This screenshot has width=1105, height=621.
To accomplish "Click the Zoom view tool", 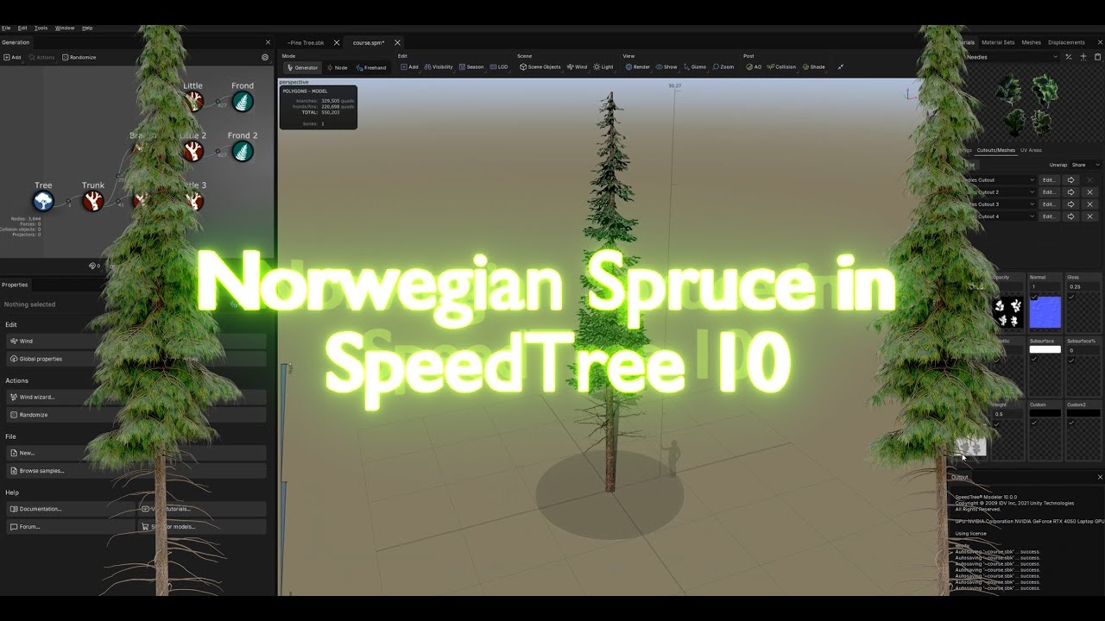I will tap(723, 66).
